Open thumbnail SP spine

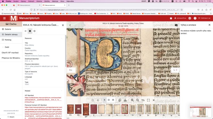[86, 109]
